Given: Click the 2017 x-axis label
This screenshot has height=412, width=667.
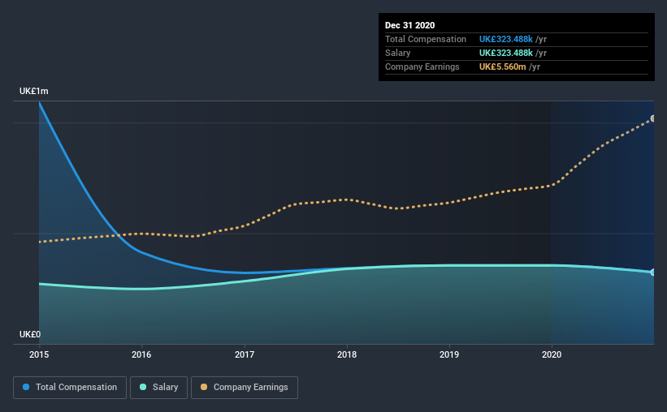Looking at the screenshot, I should pos(245,354).
